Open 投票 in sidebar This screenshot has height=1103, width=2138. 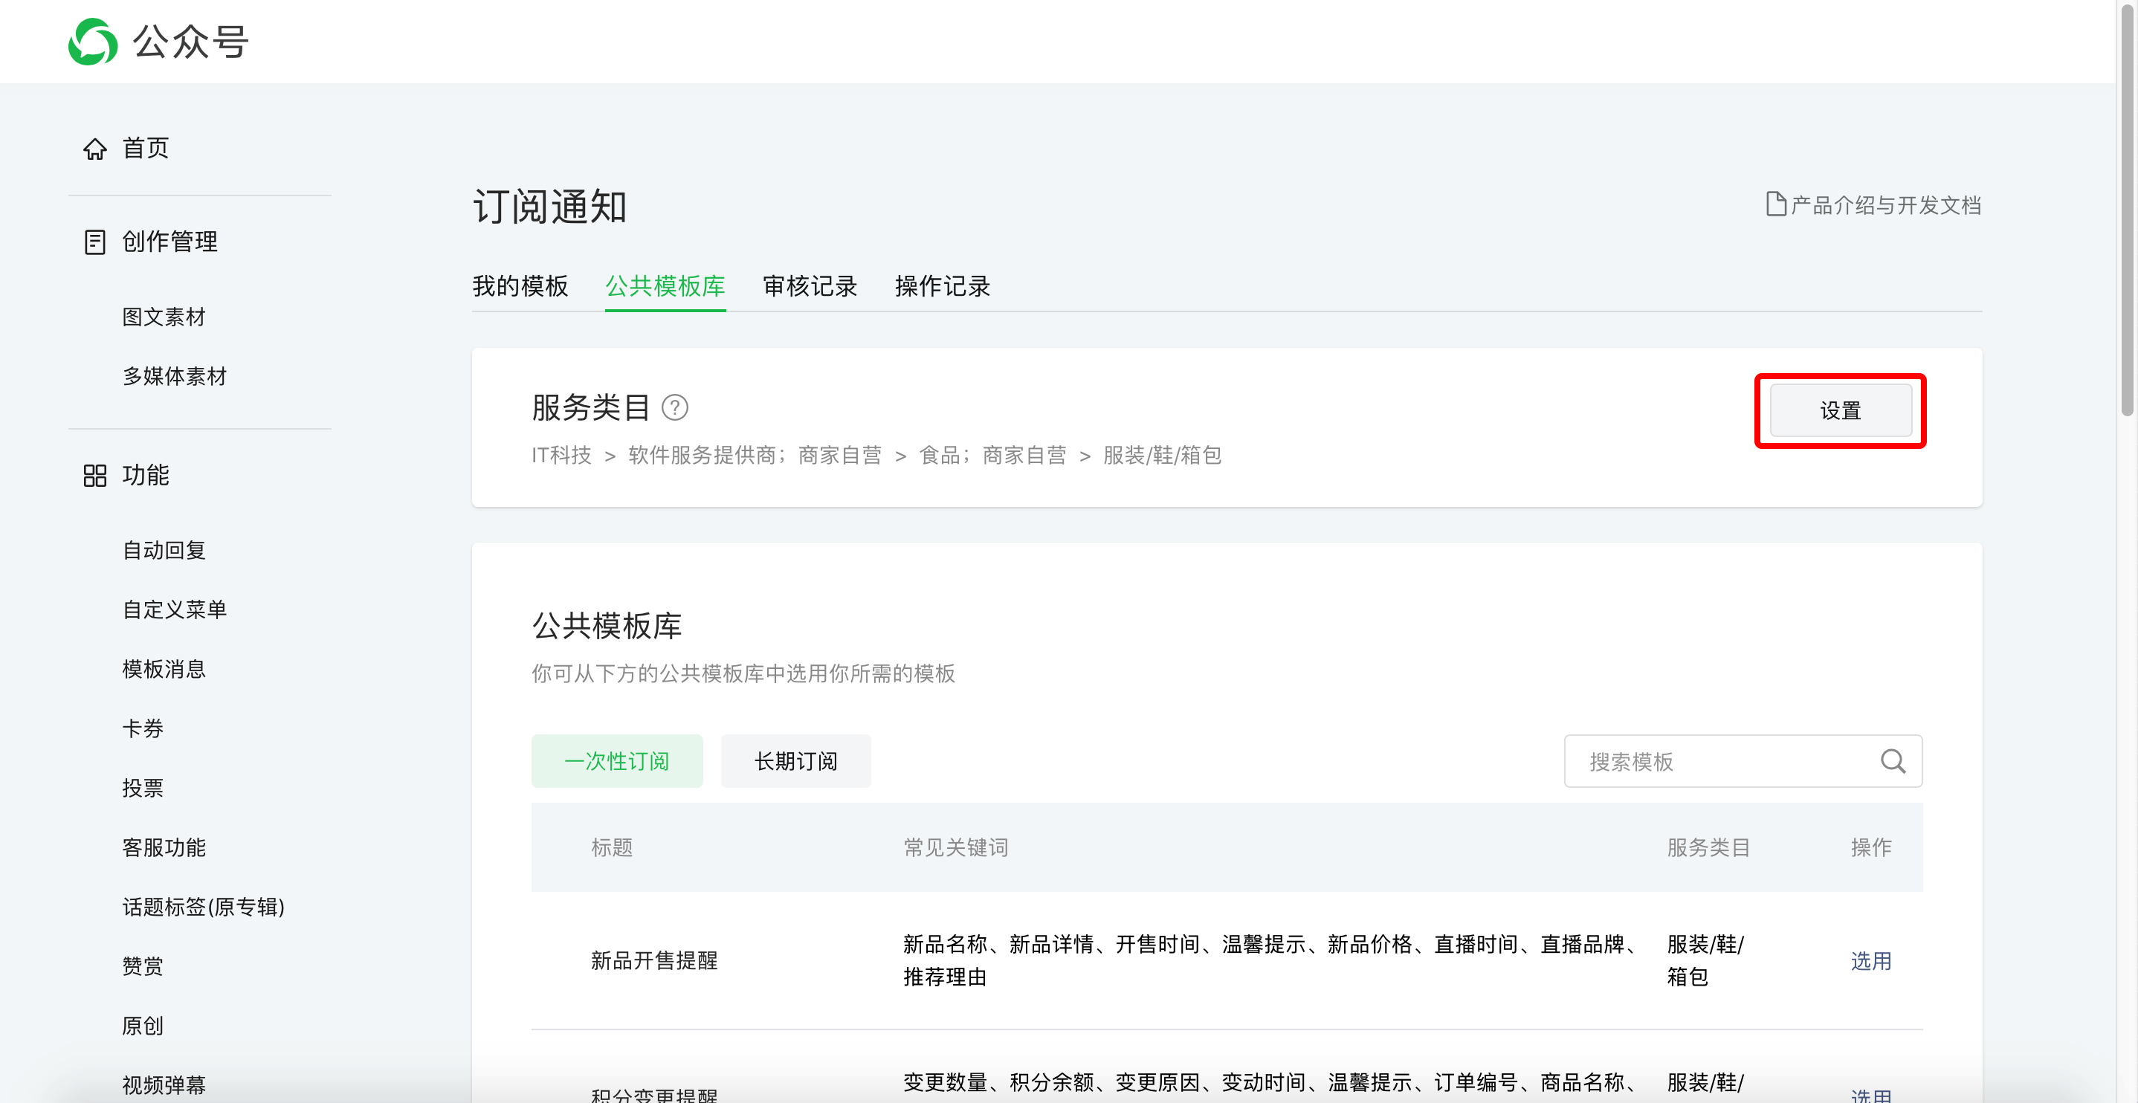pyautogui.click(x=143, y=788)
